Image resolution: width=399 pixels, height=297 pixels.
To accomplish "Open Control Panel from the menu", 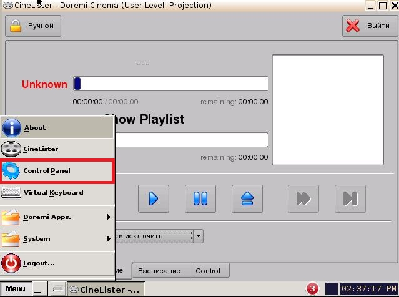I will pos(57,170).
